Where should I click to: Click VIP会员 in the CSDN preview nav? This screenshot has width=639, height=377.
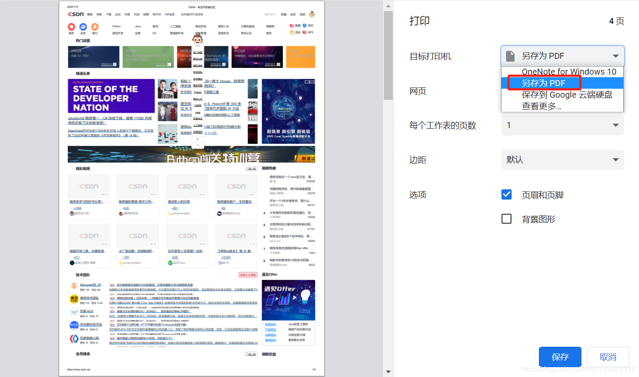coord(170,14)
